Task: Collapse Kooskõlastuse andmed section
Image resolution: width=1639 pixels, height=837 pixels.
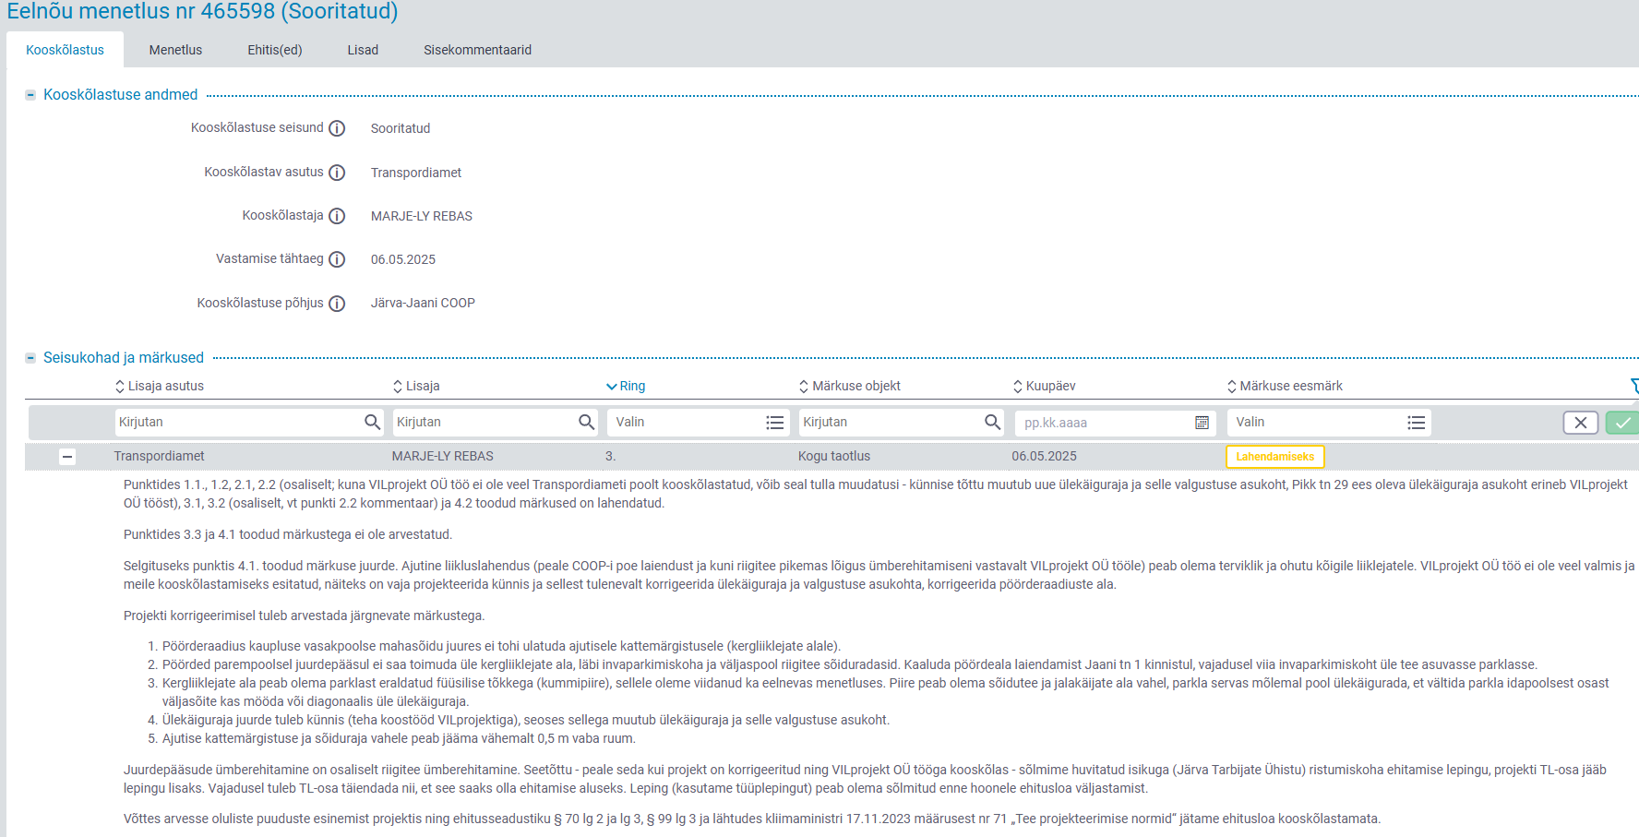Action: tap(30, 95)
